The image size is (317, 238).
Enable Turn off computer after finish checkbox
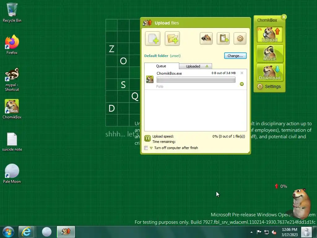pyautogui.click(x=146, y=148)
